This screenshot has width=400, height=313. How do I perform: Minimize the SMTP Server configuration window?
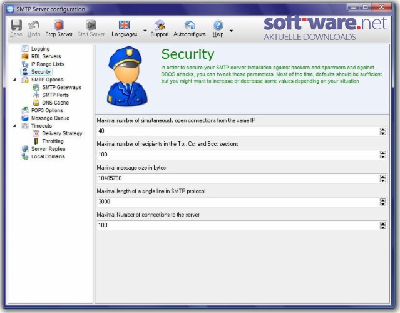[x=354, y=8]
